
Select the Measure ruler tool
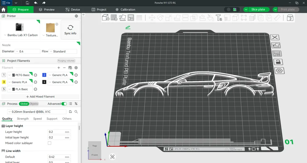[277, 18]
